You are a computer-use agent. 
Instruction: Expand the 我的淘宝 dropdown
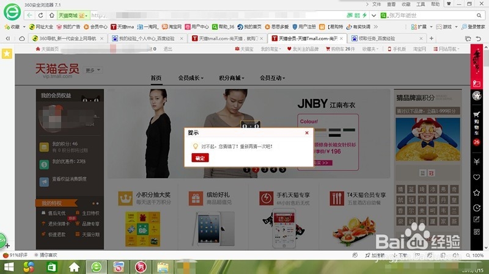coord(271,49)
